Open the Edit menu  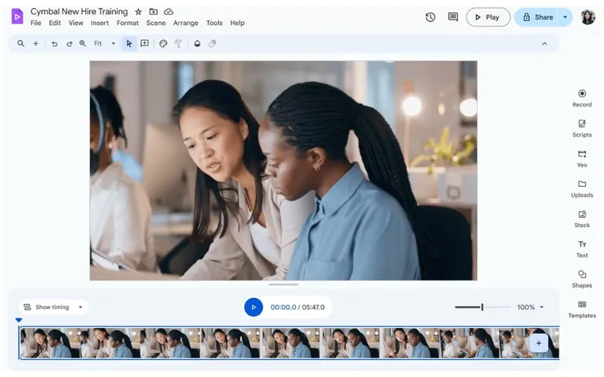(54, 23)
